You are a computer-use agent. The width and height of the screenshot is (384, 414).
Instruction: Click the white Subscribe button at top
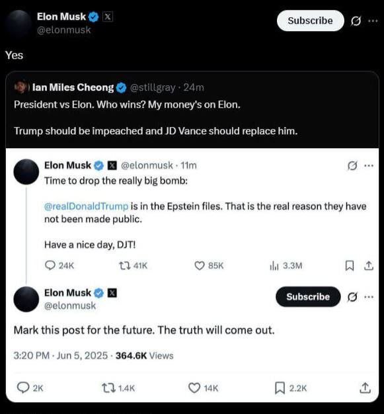point(311,21)
